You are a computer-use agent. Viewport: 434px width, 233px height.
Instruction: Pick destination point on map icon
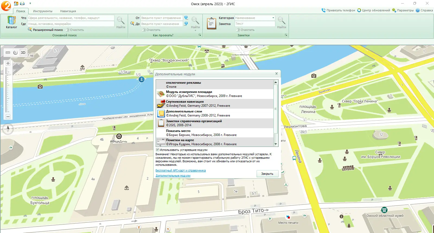pyautogui.click(x=186, y=24)
